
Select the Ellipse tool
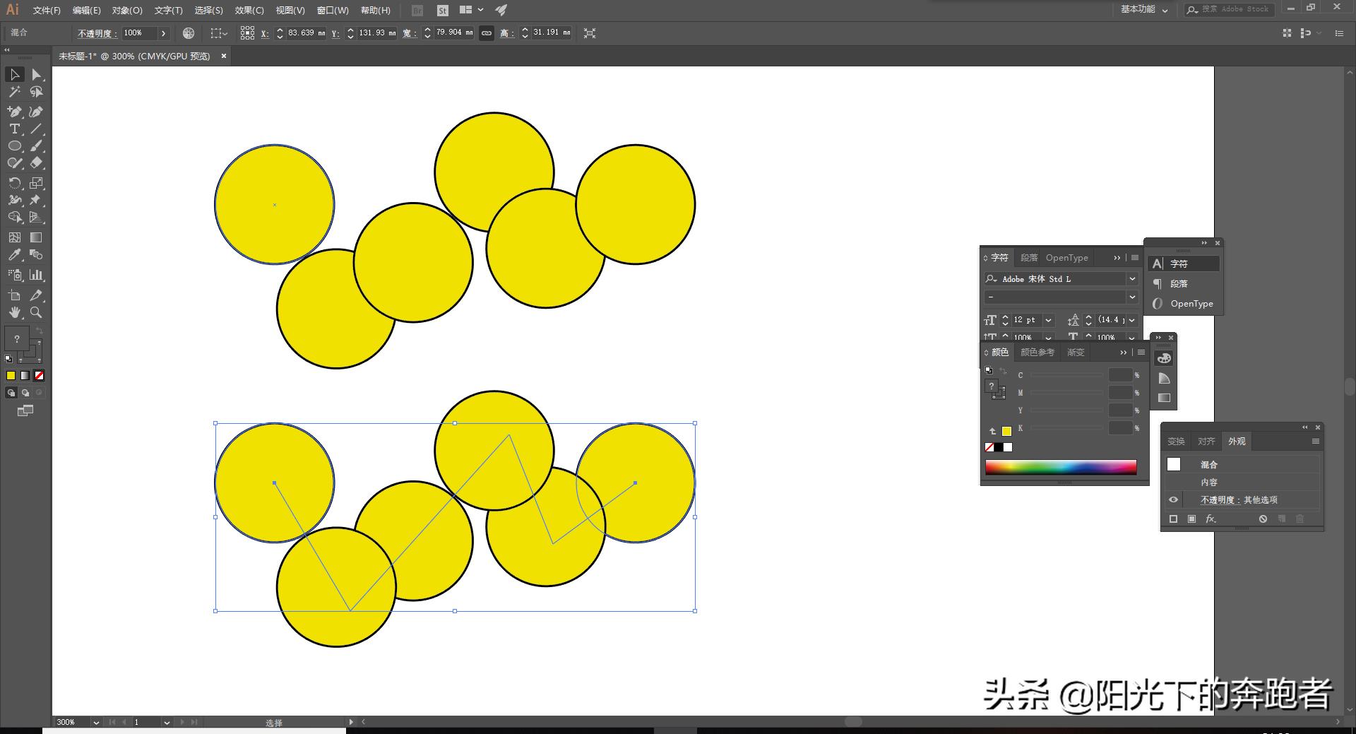15,146
